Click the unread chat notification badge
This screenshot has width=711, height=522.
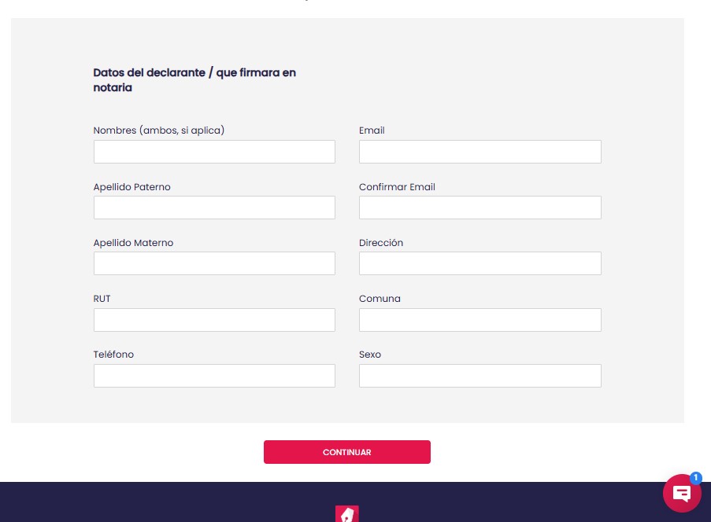tap(694, 478)
